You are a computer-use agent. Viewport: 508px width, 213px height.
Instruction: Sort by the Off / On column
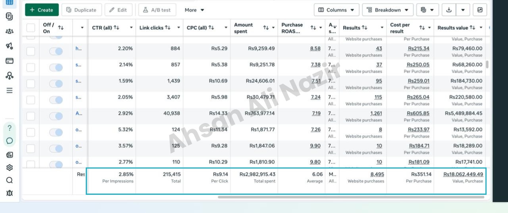tap(61, 28)
